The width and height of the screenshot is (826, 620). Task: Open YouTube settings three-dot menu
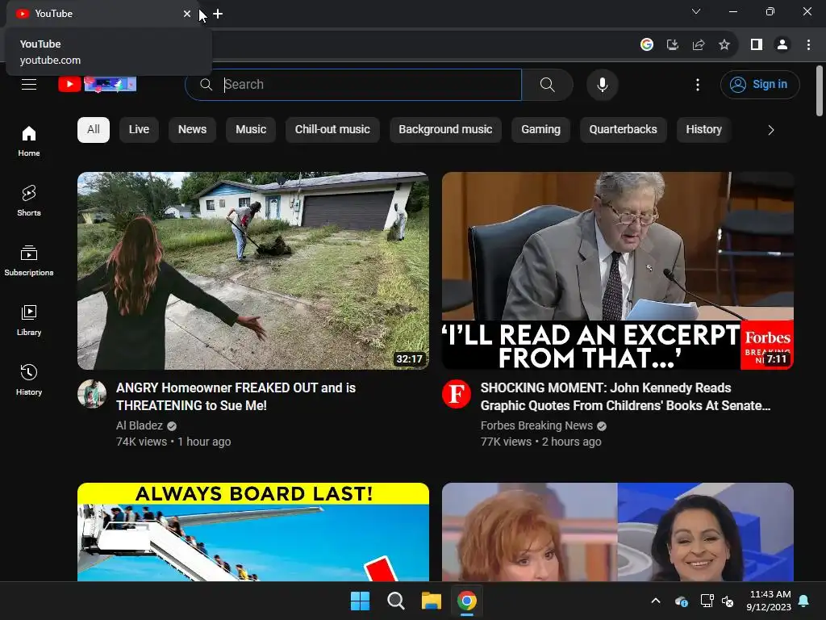[698, 84]
